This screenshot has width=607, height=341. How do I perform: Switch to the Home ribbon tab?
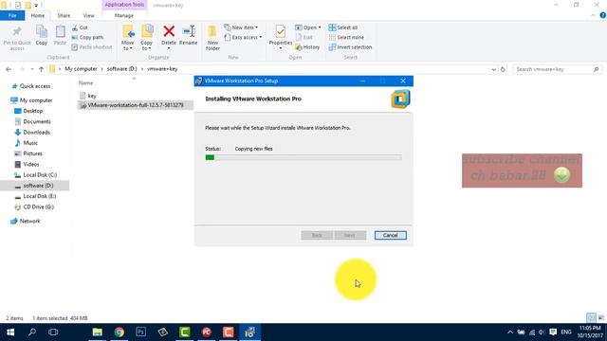(x=38, y=15)
